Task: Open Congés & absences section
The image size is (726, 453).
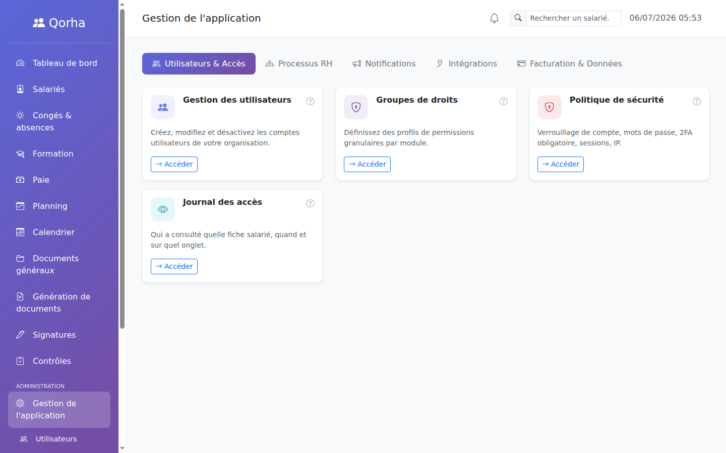Action: click(59, 121)
